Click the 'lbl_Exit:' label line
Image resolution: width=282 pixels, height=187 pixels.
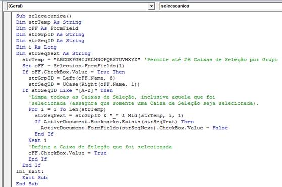click(x=30, y=172)
